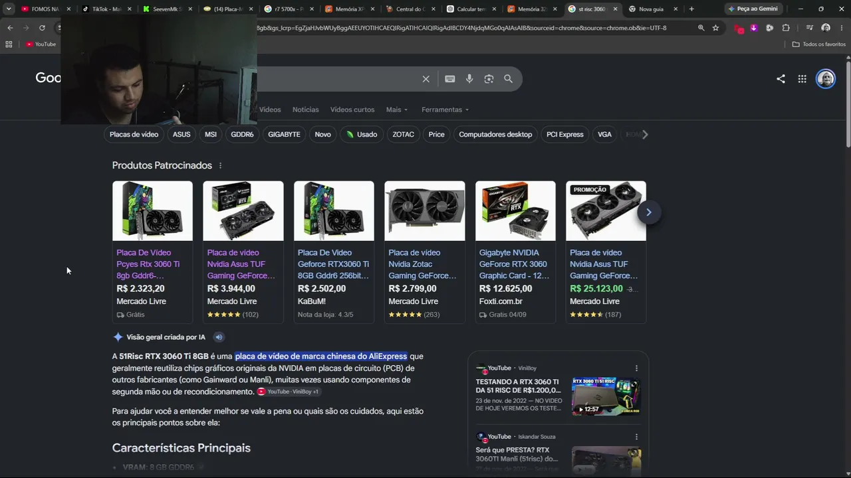Open the bookmarks apps grid icon
This screenshot has height=478, width=851.
(x=9, y=44)
